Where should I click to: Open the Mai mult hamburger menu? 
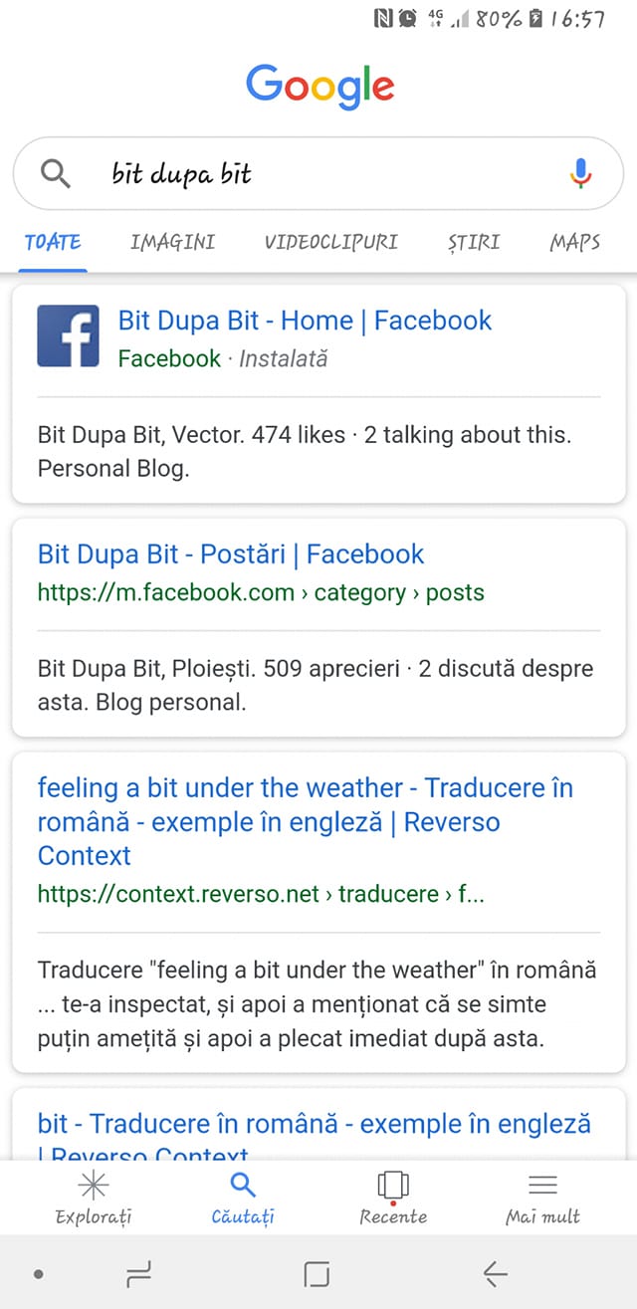(x=542, y=1185)
